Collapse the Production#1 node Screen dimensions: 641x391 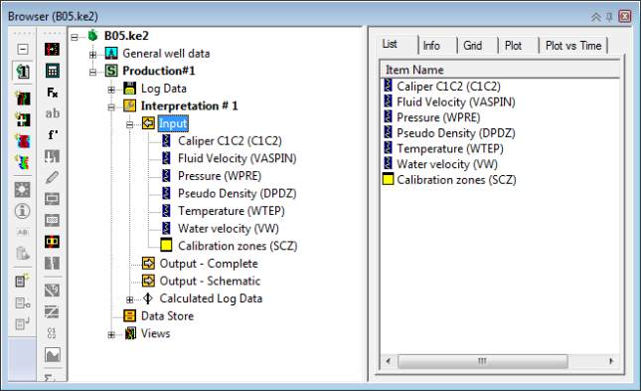[x=92, y=73]
